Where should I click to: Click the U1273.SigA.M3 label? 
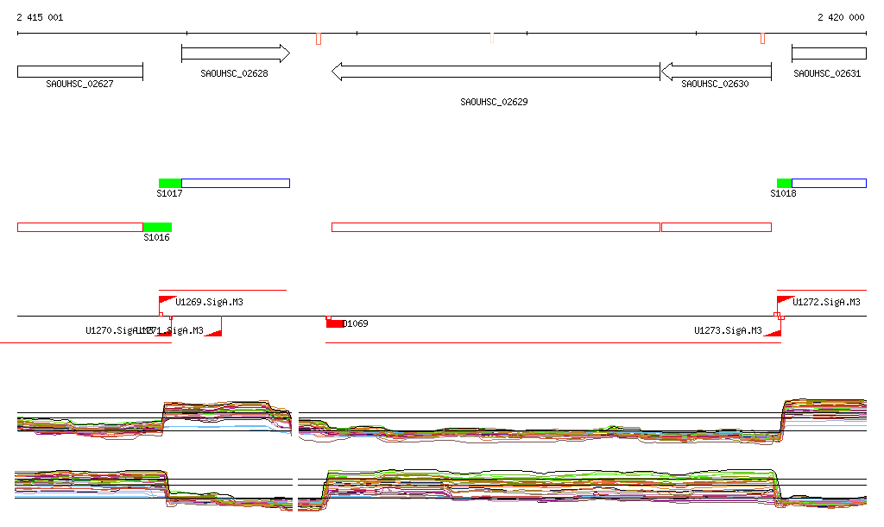728,330
